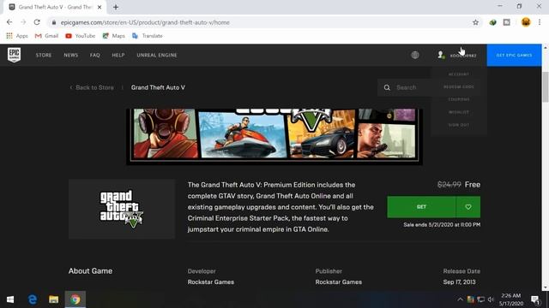This screenshot has height=308, width=549.
Task: Click the struck-through $24.99 original price
Action: (x=449, y=185)
